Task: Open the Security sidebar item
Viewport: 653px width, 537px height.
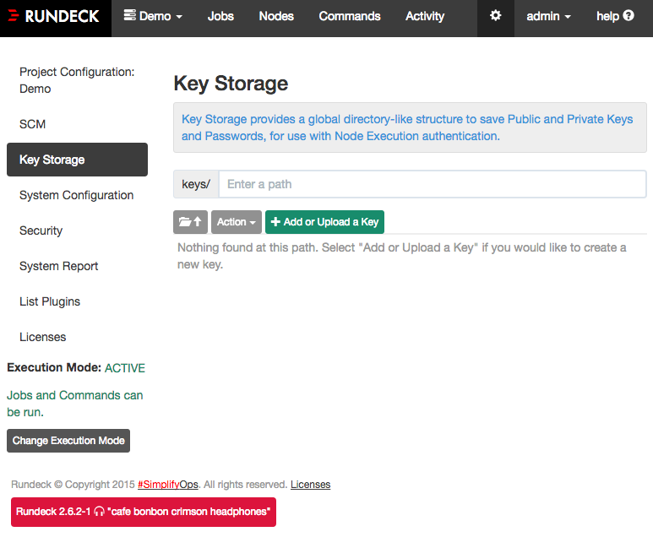Action: point(41,231)
